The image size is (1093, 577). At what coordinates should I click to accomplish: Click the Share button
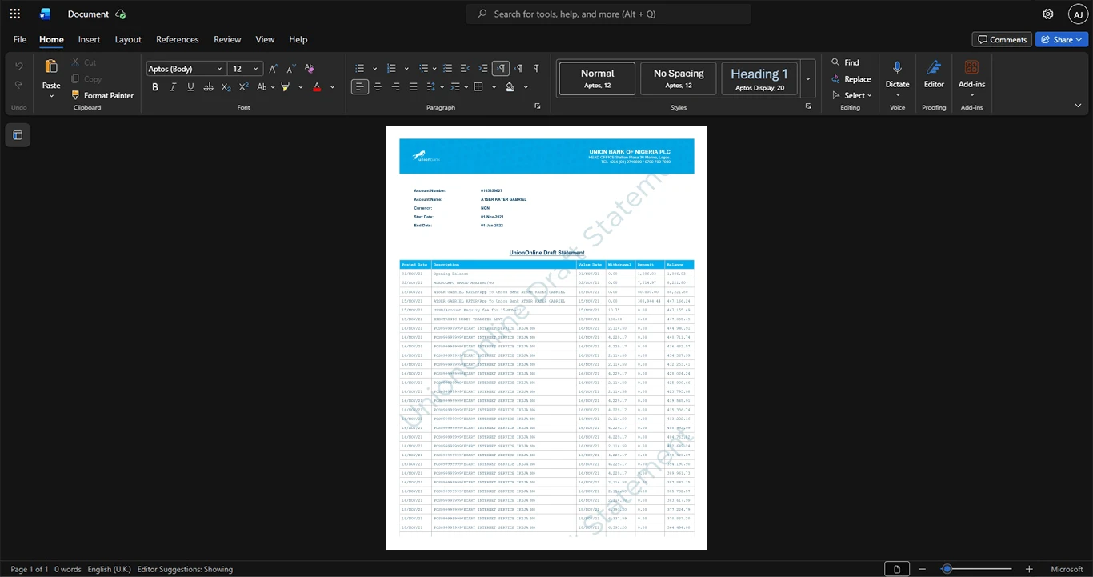[x=1062, y=39]
